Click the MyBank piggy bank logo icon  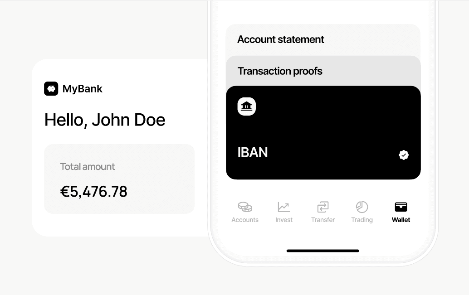pos(51,89)
